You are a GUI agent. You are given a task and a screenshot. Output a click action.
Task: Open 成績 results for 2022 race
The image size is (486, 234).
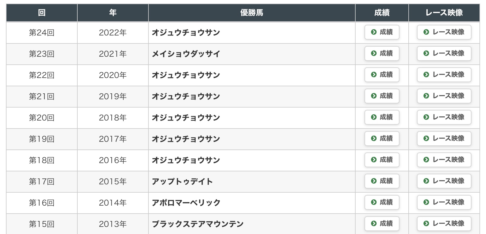382,32
